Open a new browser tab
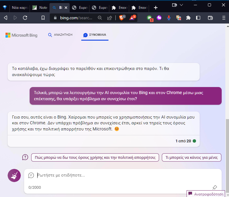The image size is (229, 197). (x=156, y=8)
